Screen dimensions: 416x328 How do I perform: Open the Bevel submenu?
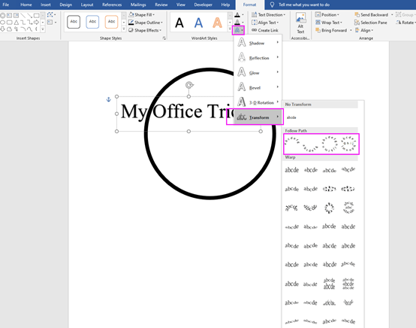click(258, 87)
